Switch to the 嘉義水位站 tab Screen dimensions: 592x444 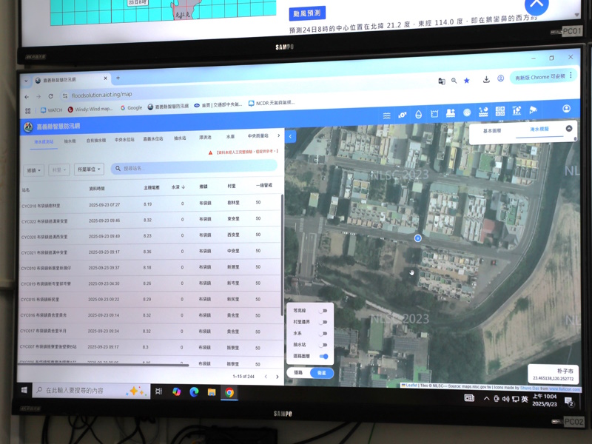153,139
